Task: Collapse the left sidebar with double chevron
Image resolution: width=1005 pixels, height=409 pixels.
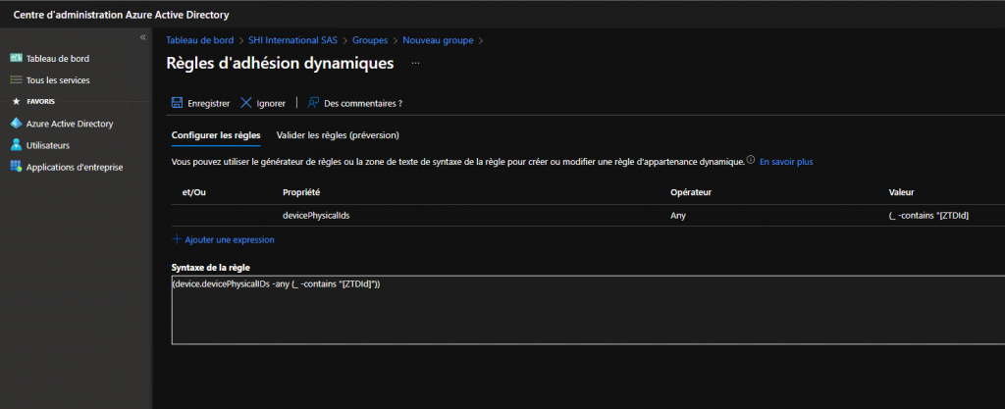Action: [143, 38]
